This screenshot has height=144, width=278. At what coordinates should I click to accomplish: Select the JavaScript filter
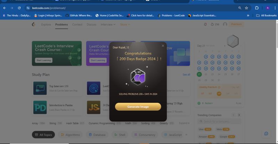pos(173,135)
